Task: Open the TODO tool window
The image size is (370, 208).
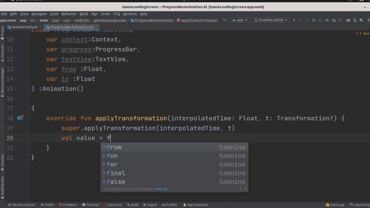Action: [x=47, y=205]
